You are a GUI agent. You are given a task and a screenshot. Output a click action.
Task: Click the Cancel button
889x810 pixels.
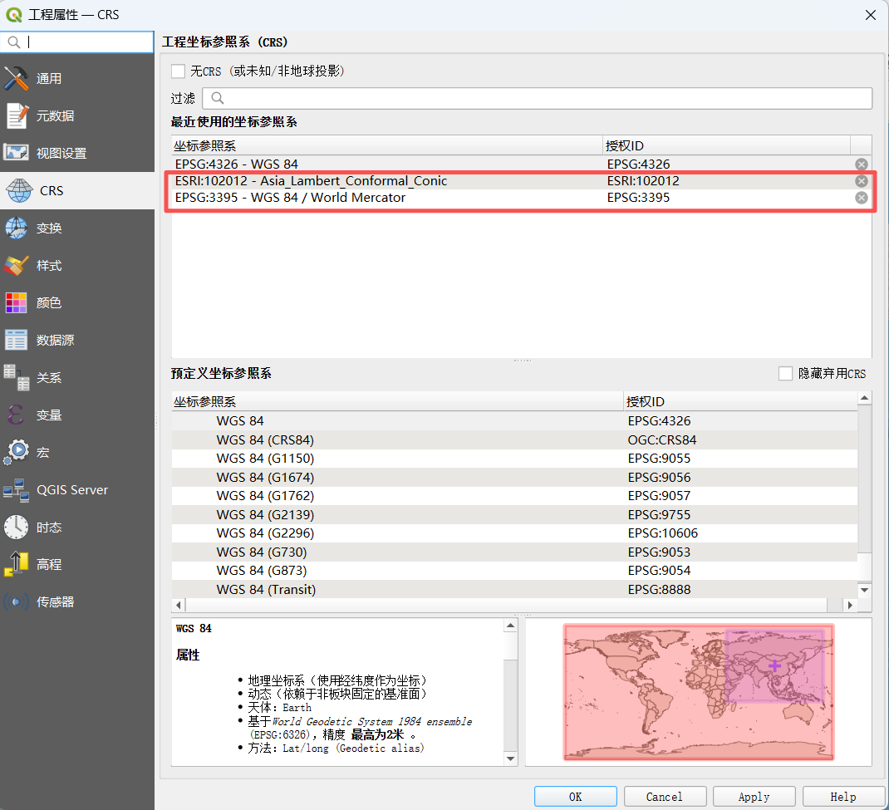tap(665, 797)
